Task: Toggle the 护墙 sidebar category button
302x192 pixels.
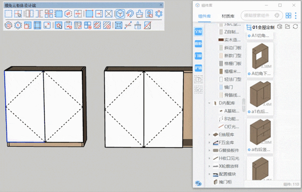Action: (199, 68)
